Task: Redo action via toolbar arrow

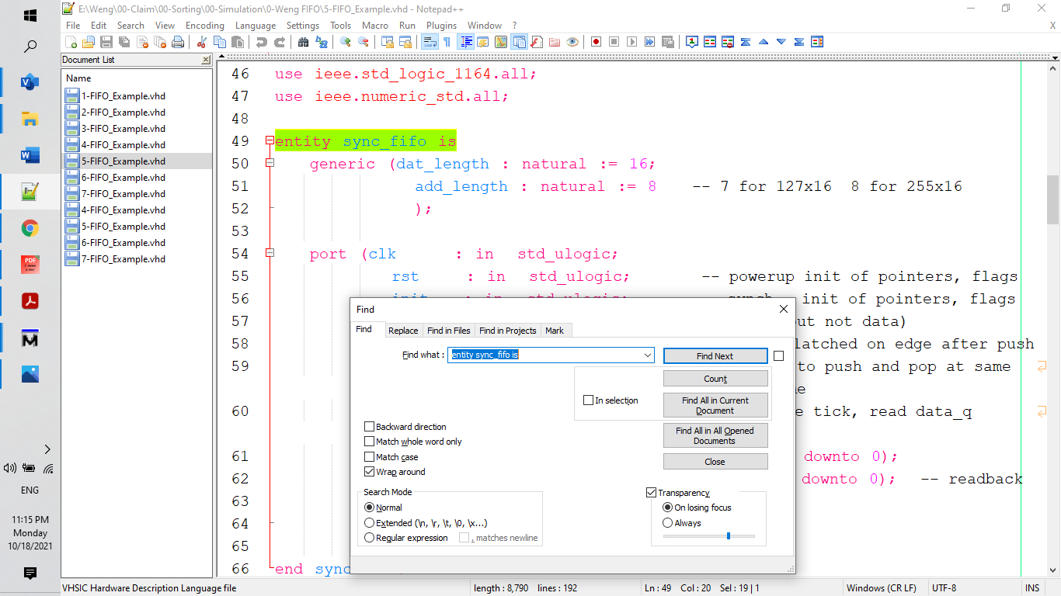Action: (280, 42)
